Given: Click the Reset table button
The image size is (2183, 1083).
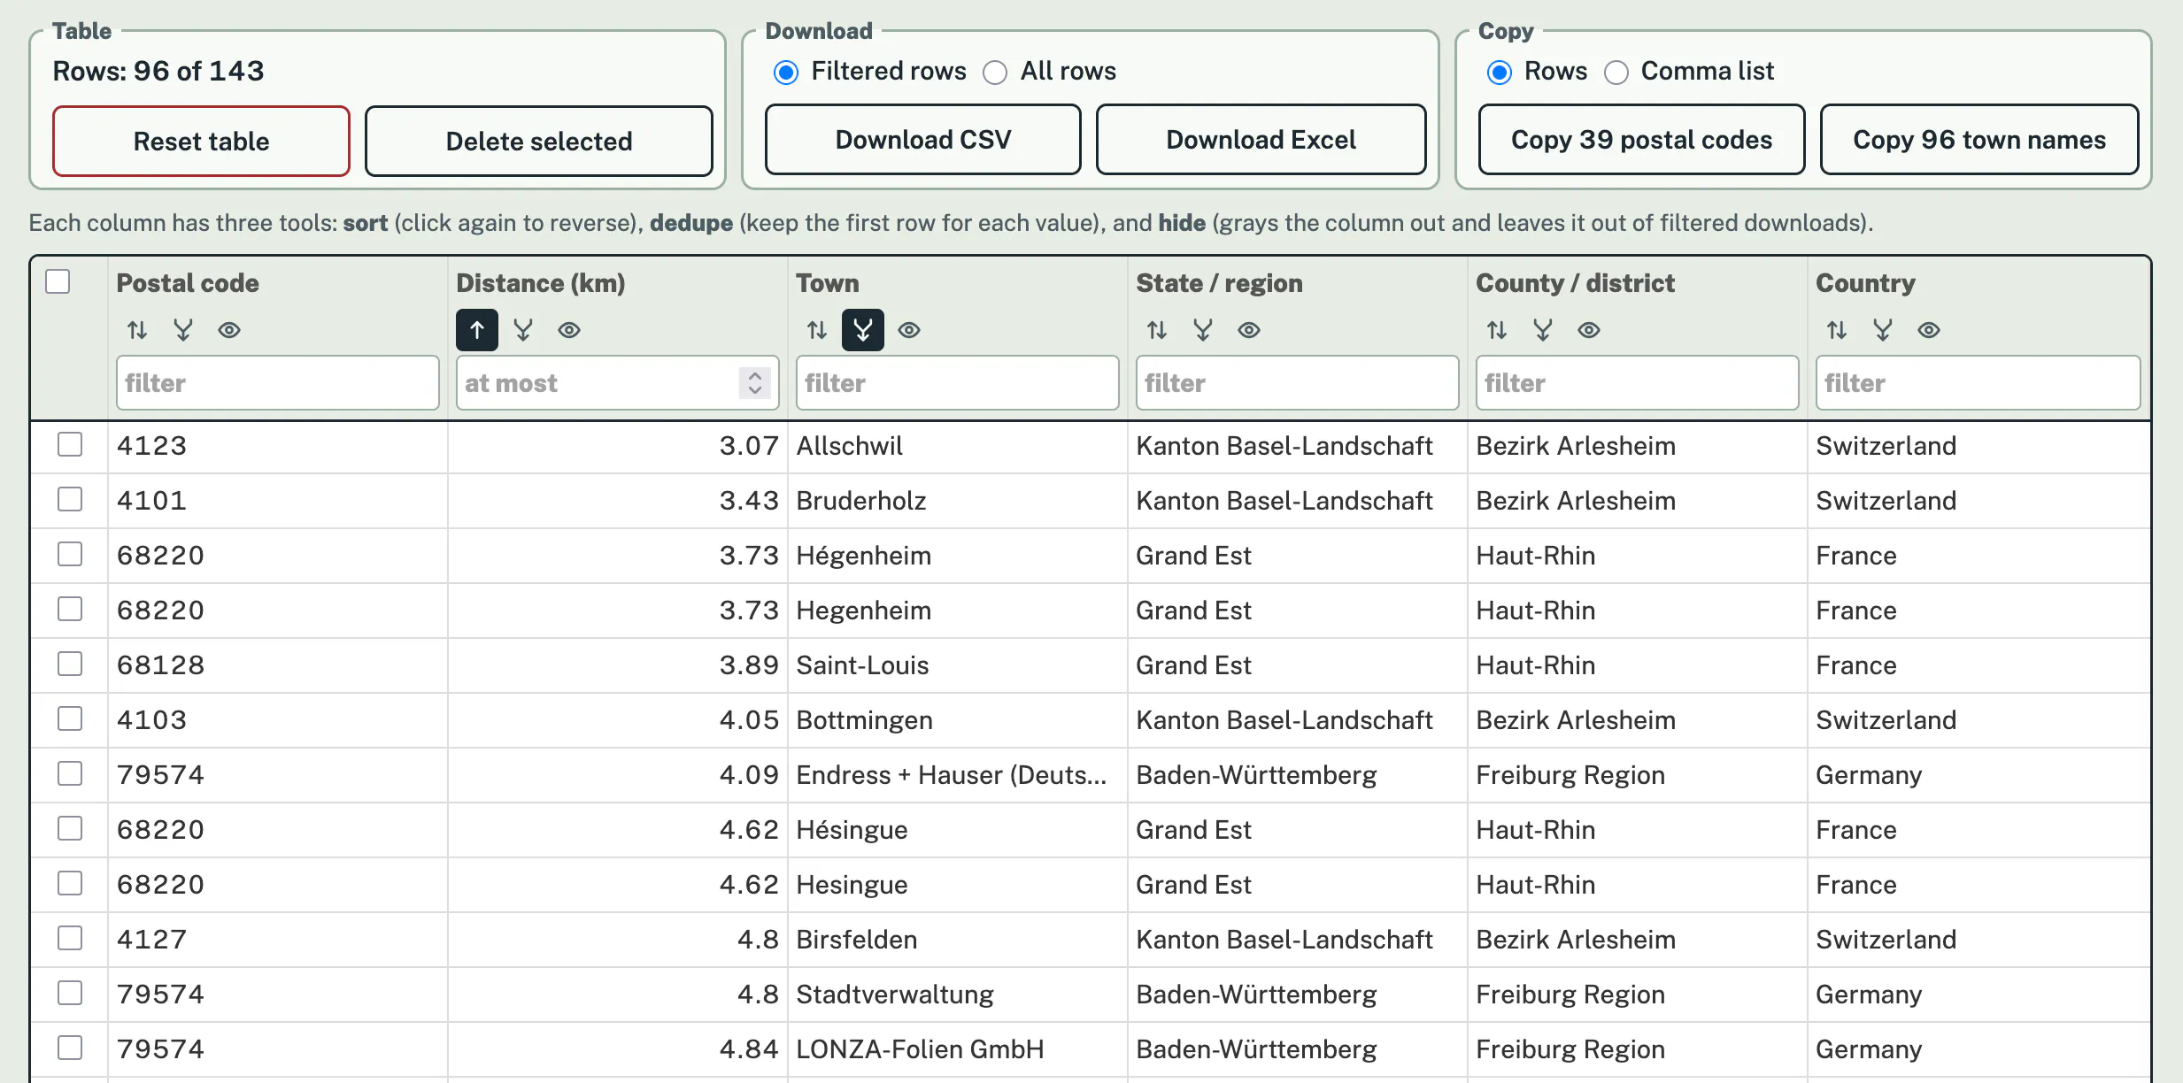Looking at the screenshot, I should click(201, 141).
